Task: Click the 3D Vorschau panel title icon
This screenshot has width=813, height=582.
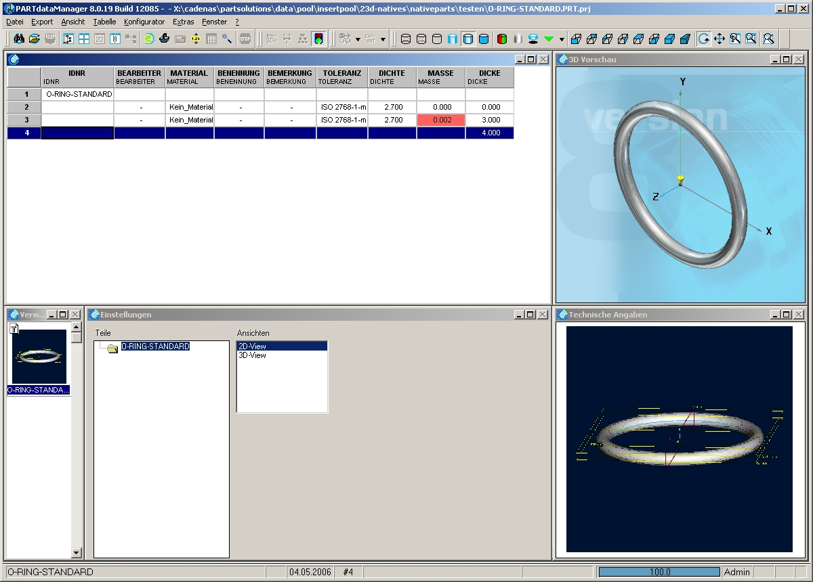Action: (562, 60)
